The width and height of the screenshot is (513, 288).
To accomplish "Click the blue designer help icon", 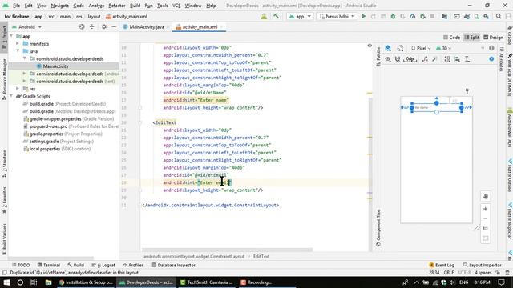I will [491, 59].
